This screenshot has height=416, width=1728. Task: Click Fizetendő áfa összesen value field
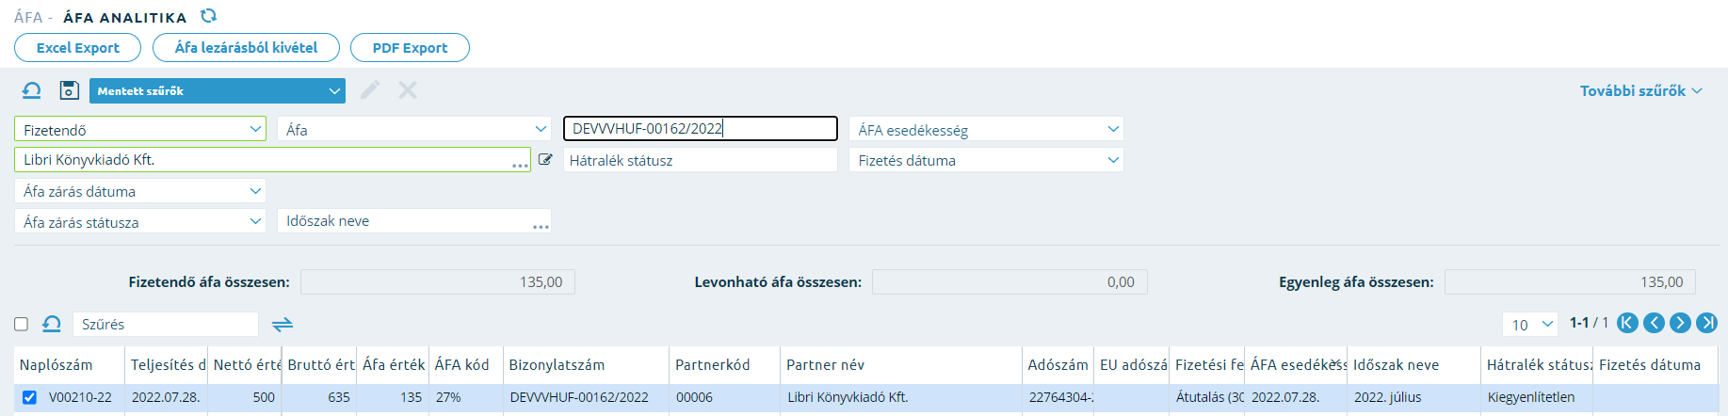[438, 281]
